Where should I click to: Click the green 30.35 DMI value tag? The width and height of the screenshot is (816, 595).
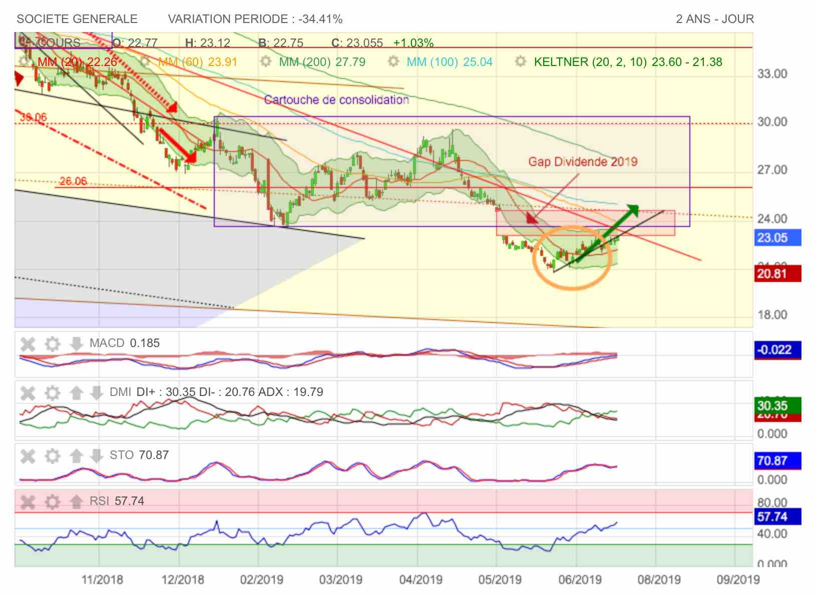tap(777, 405)
